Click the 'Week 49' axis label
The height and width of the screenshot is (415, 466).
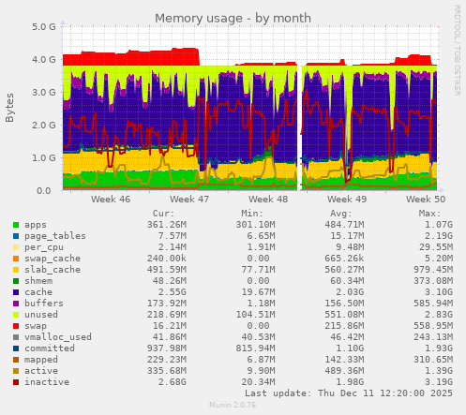click(347, 200)
